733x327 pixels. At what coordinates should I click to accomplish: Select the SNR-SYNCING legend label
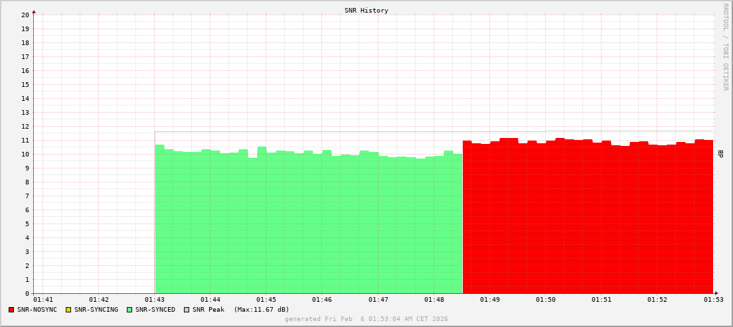click(96, 310)
